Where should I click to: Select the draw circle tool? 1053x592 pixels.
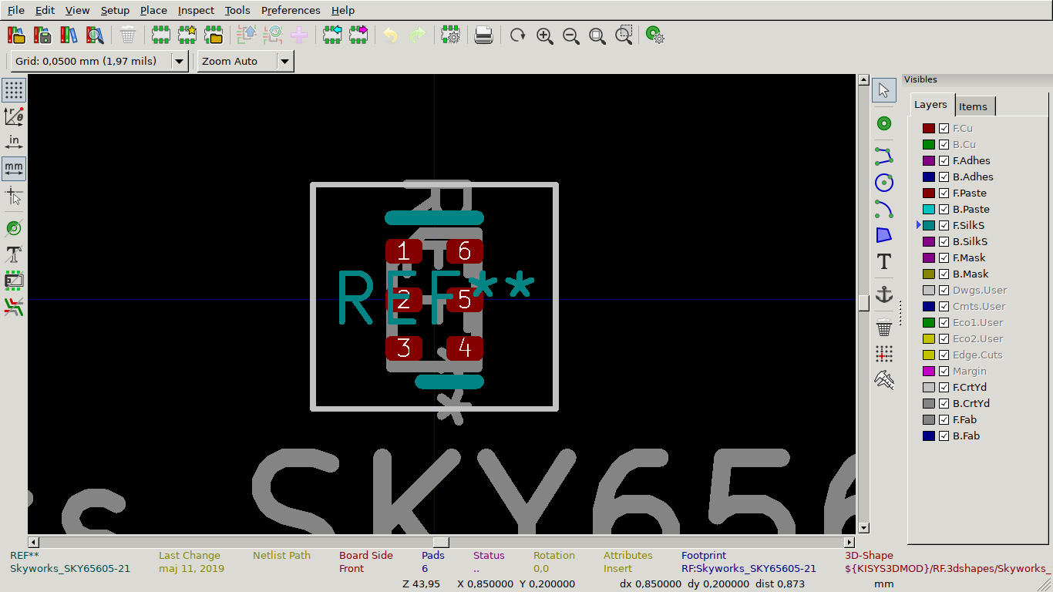[x=884, y=183]
